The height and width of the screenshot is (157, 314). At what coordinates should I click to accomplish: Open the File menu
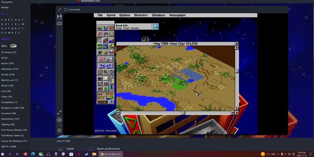click(x=100, y=15)
